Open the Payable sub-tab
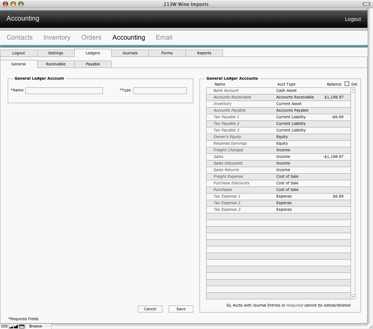 (93, 64)
